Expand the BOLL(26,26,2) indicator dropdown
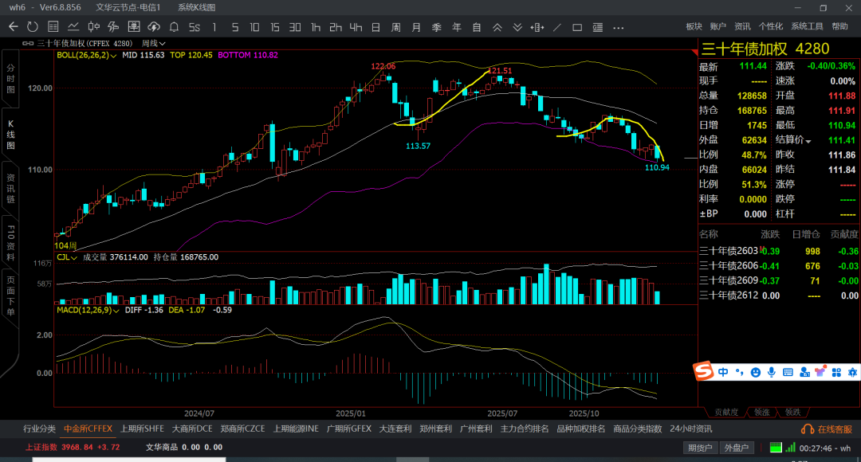861x462 pixels. 113,56
